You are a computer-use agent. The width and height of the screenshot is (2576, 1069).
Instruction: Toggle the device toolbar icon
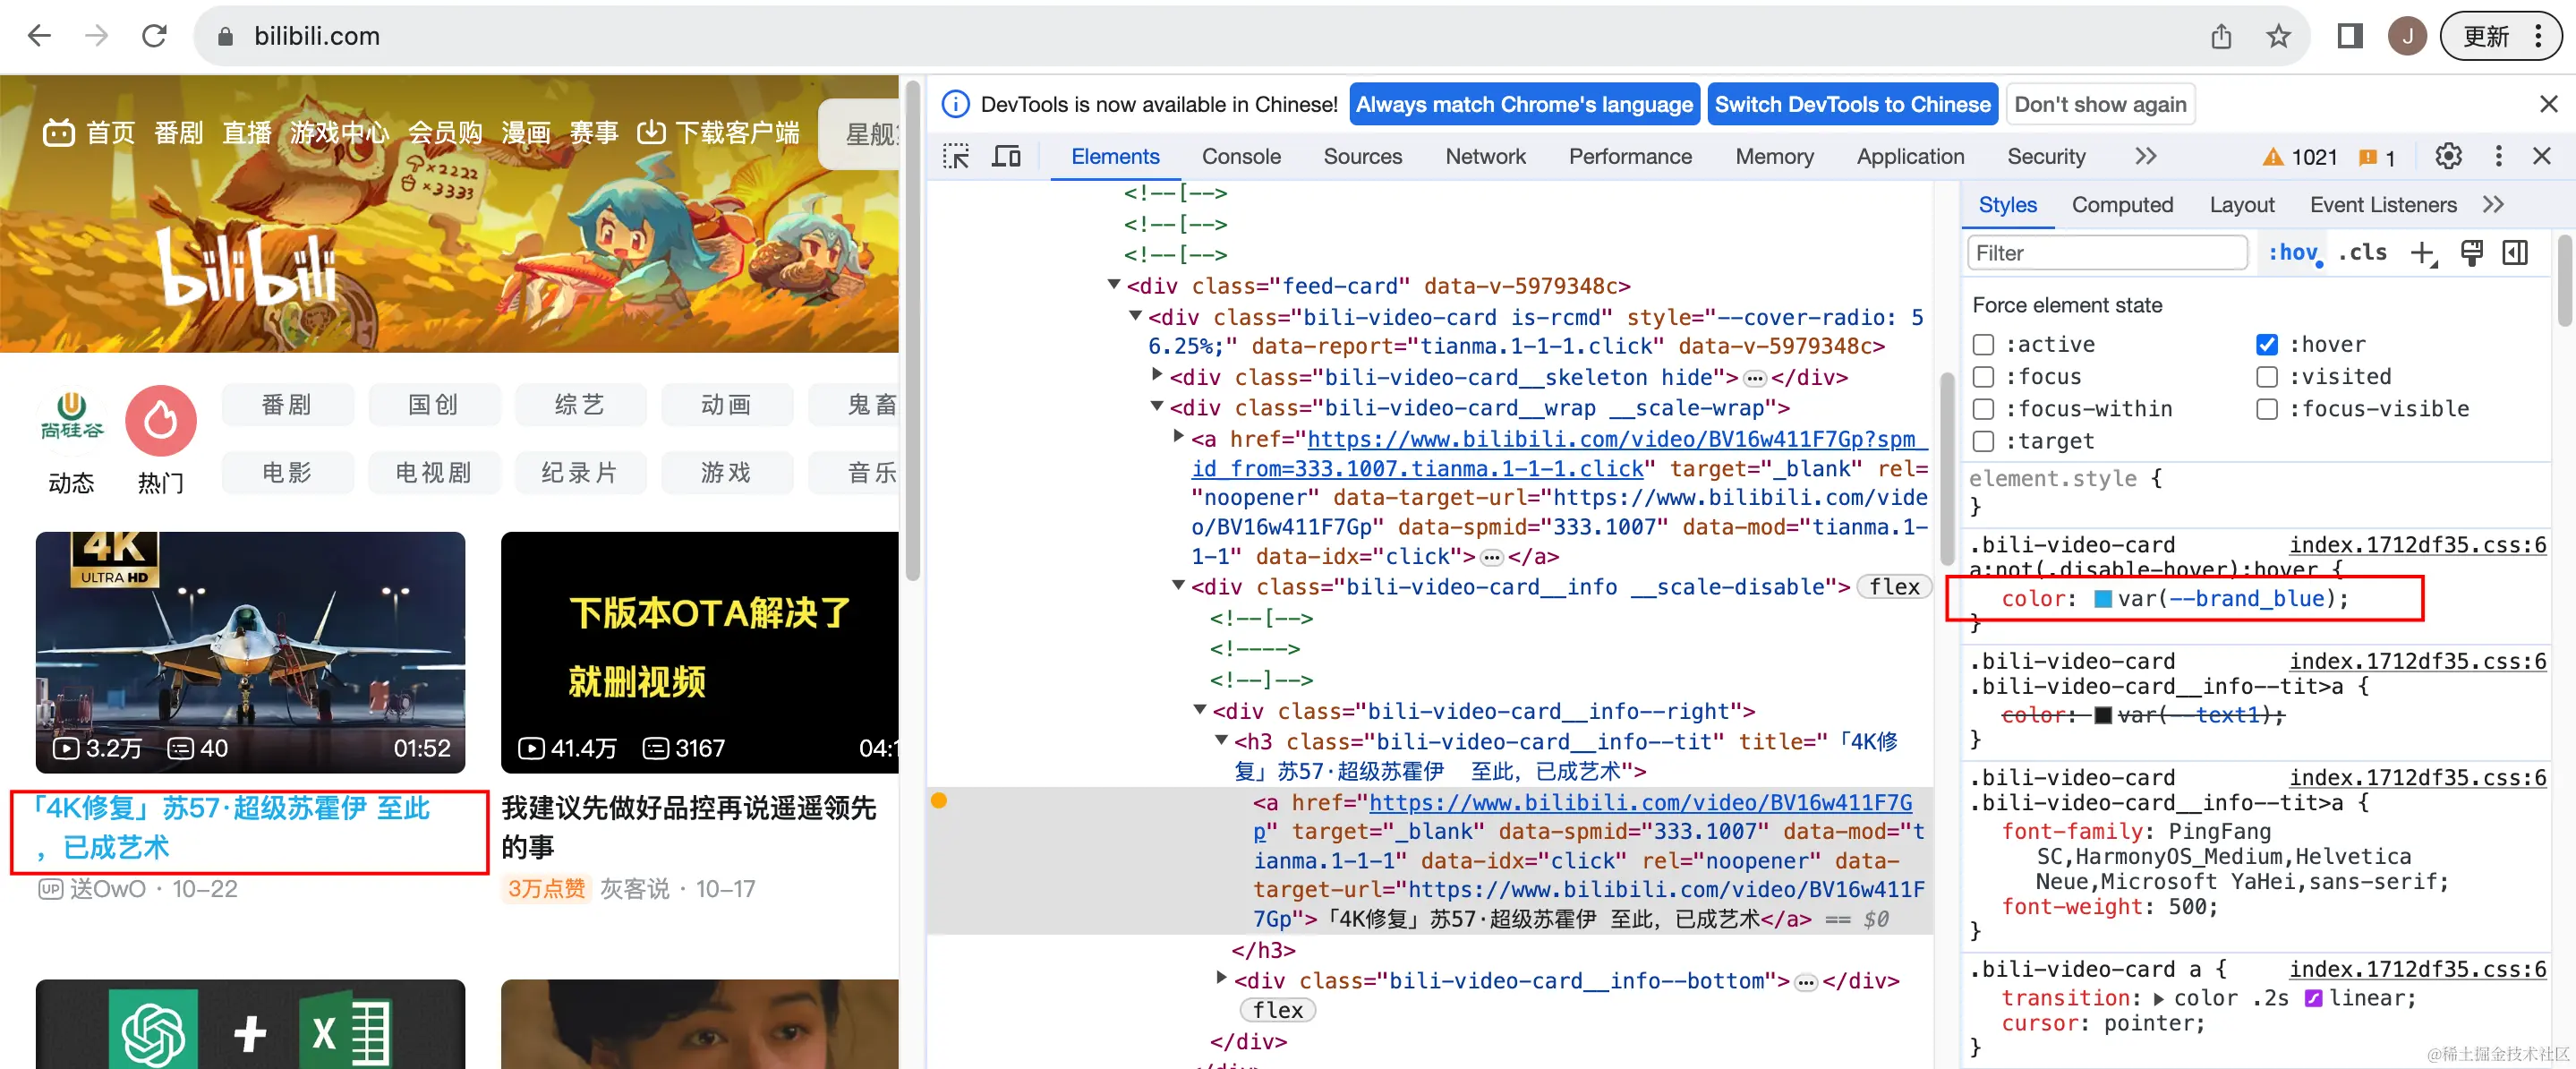(1006, 157)
